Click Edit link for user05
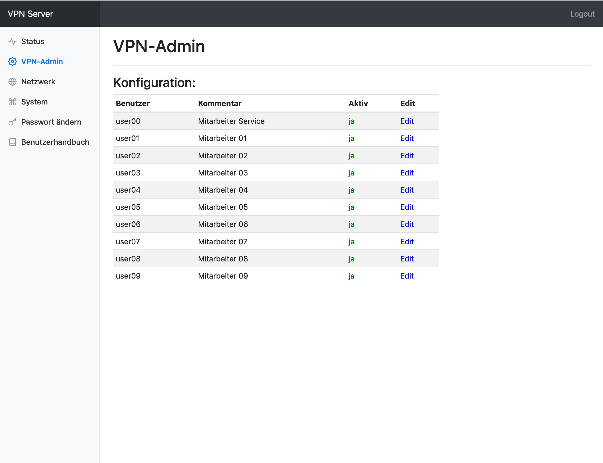The height and width of the screenshot is (463, 603). click(407, 207)
